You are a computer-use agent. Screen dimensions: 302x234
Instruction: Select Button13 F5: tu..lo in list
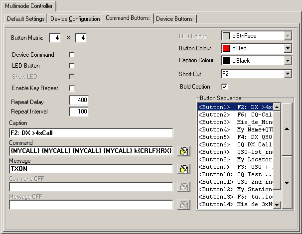[236, 197]
